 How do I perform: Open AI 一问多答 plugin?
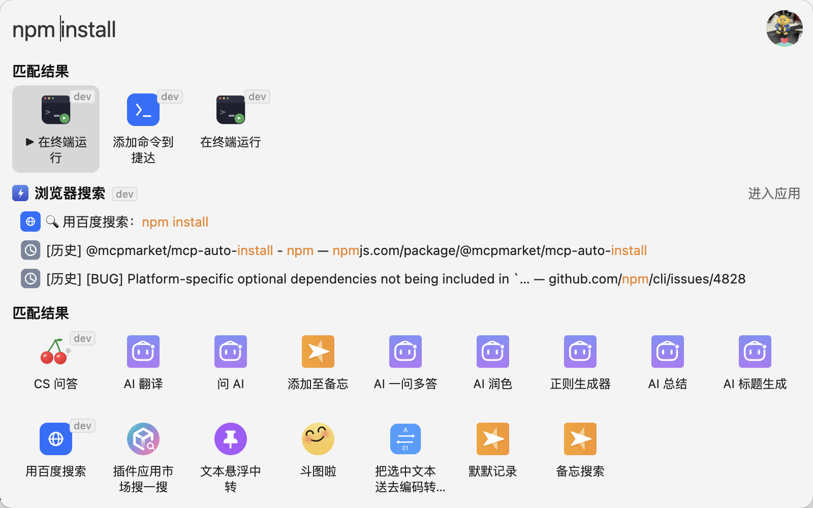pyautogui.click(x=405, y=364)
